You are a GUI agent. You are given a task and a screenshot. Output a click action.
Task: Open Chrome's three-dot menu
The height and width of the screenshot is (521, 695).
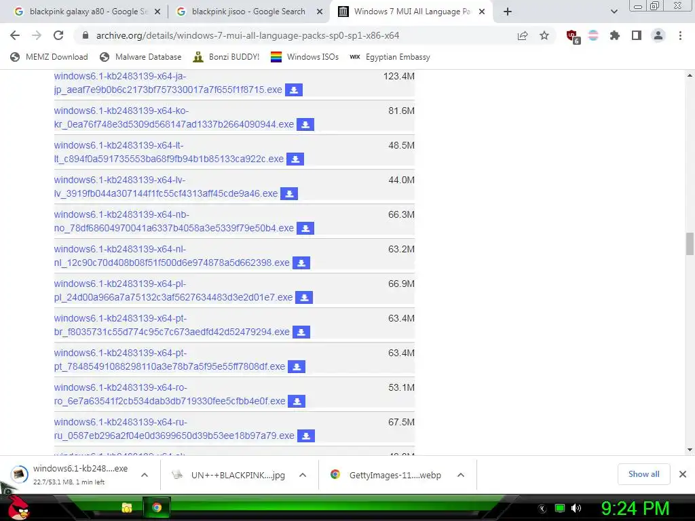point(680,35)
